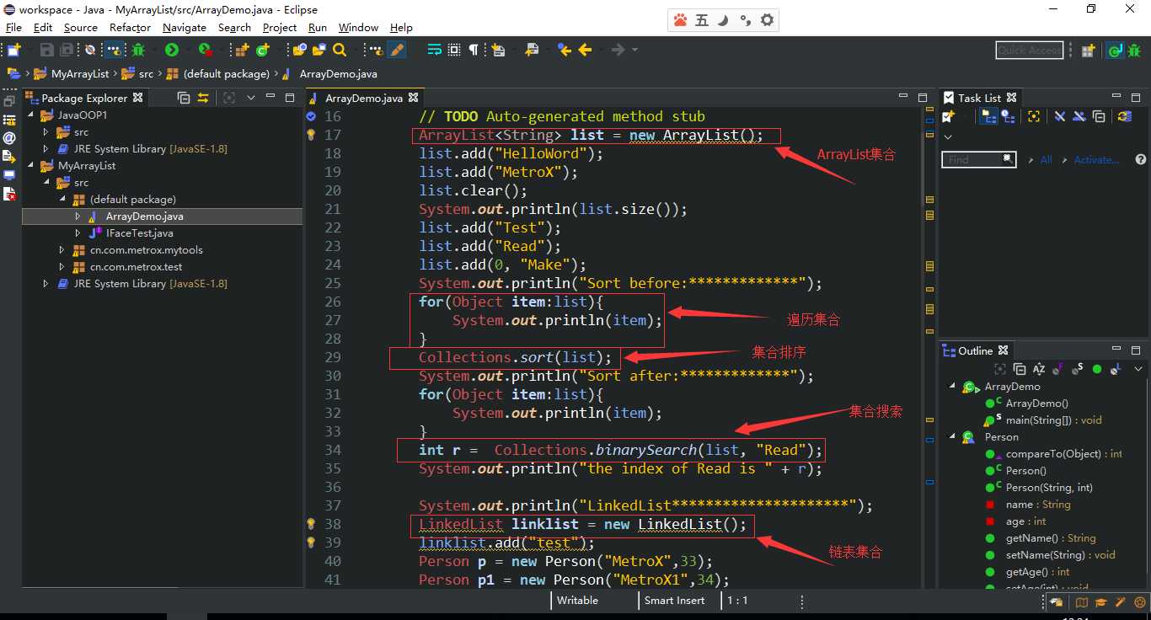Toggle alphabetical Sort in Outline
This screenshot has width=1151, height=620.
pyautogui.click(x=1039, y=369)
